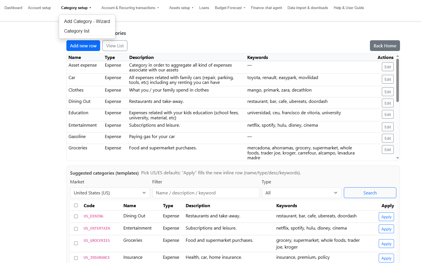Apply the Dining Out template
Screen dimensions: 421x263
pyautogui.click(x=386, y=217)
